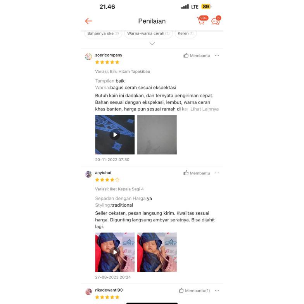Open the shopping cart icon
The width and height of the screenshot is (304, 304).
[202, 21]
